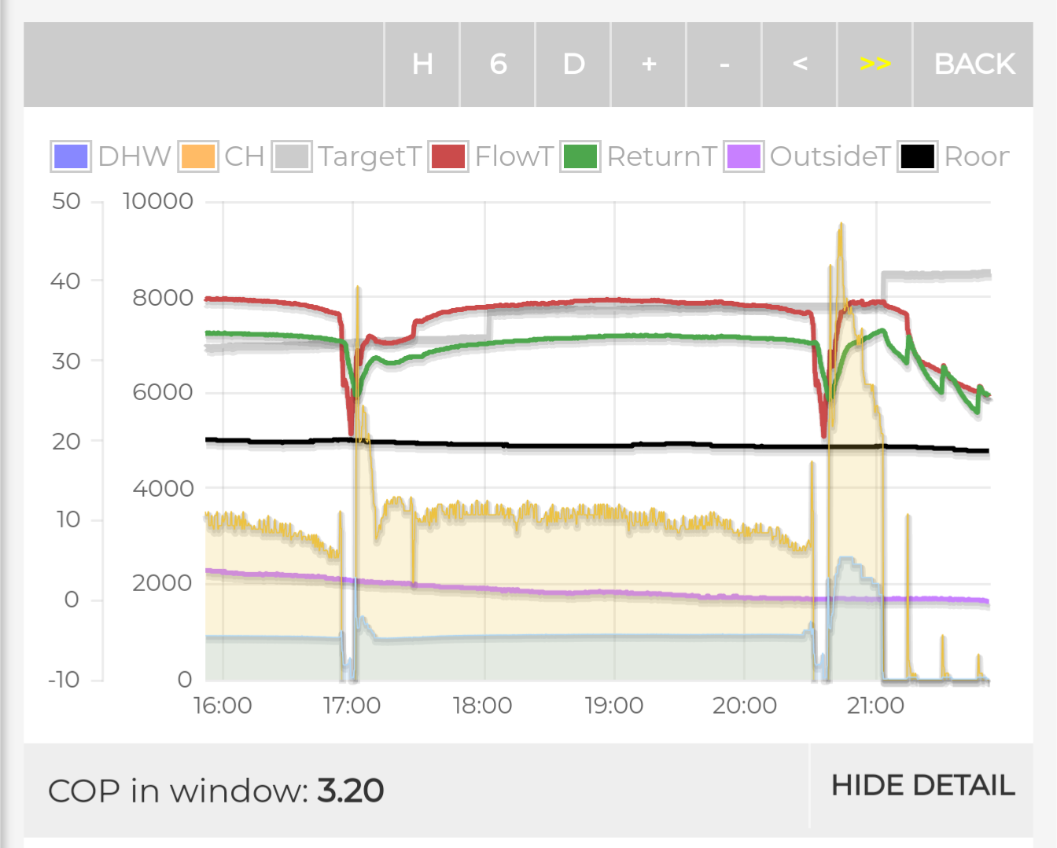The width and height of the screenshot is (1057, 848).
Task: Select the D day view button
Action: [573, 64]
